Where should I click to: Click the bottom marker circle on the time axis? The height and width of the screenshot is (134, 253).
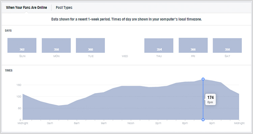pos(203,120)
